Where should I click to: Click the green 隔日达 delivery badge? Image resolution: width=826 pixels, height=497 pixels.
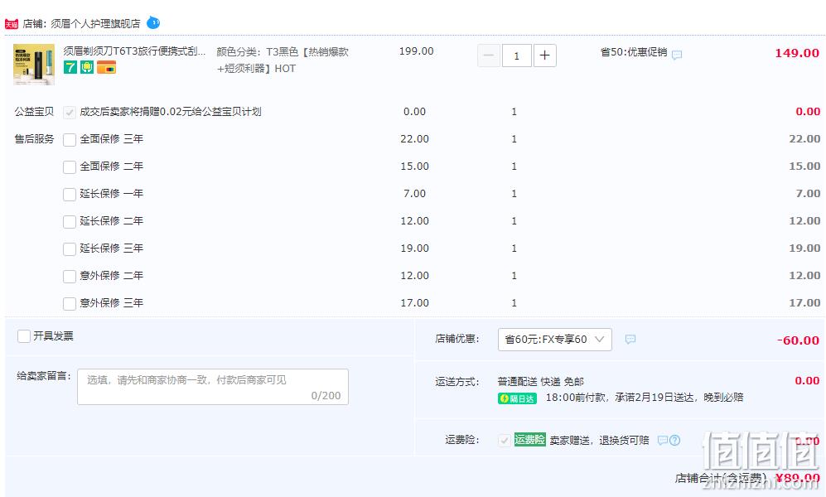coord(517,398)
